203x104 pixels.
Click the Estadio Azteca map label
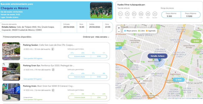158,56
